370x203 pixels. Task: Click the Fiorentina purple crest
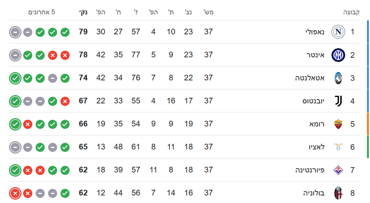pos(338,170)
